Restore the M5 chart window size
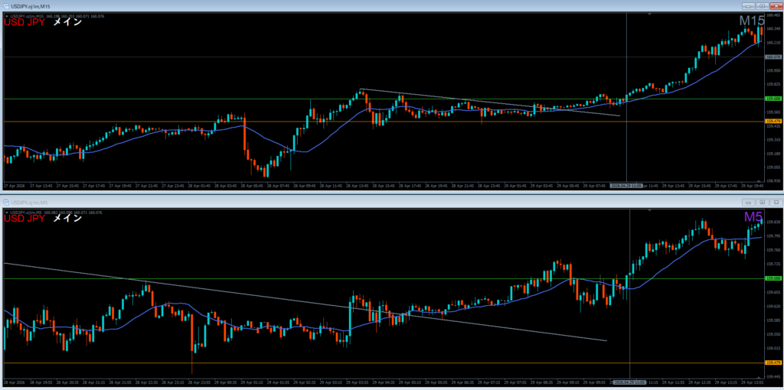Viewport: 784px width, 390px height. [762, 202]
